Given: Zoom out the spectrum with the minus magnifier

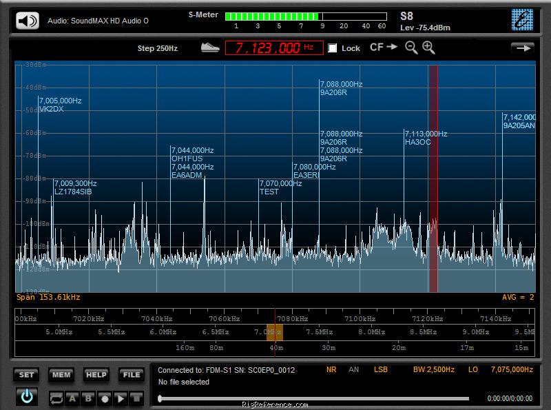Looking at the screenshot, I should 411,48.
